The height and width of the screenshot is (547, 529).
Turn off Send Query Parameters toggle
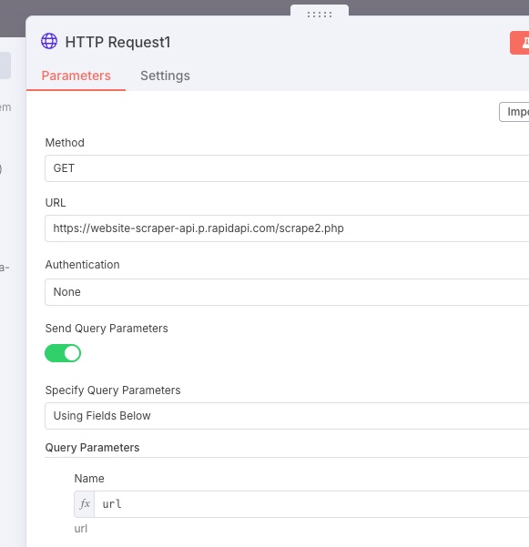coord(63,353)
